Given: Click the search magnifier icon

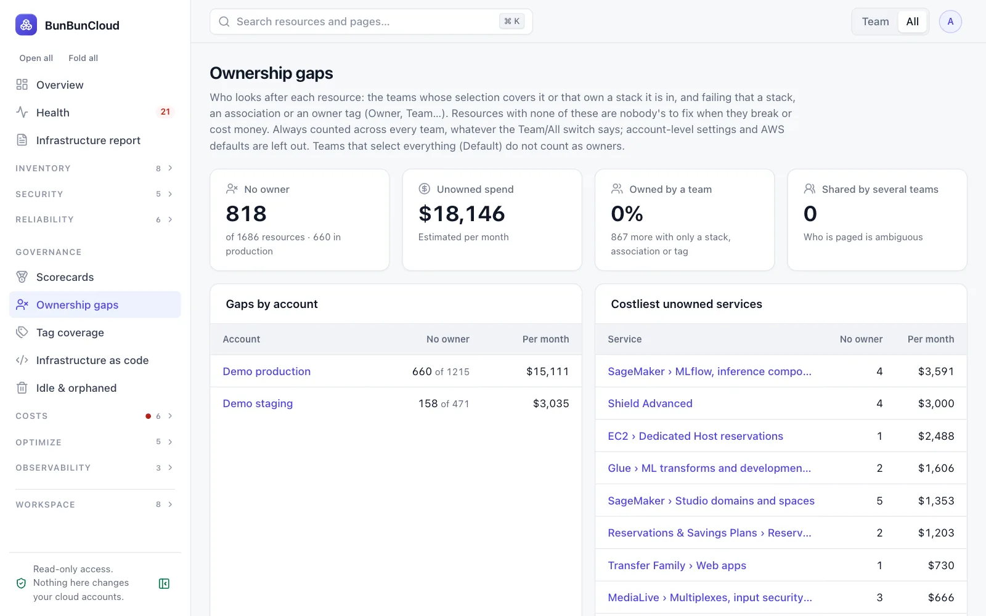Looking at the screenshot, I should [224, 22].
